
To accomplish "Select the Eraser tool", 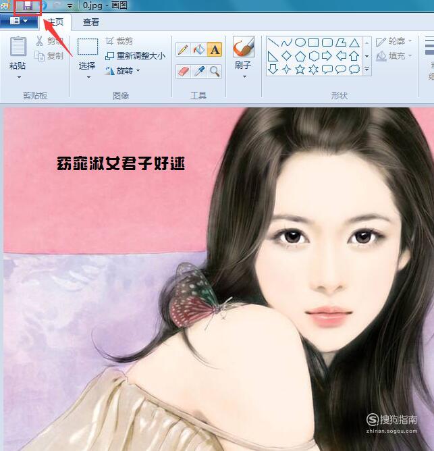I will [183, 71].
